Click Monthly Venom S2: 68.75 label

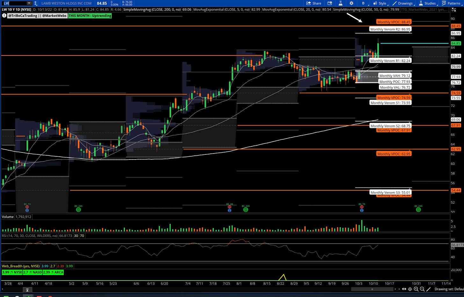[x=390, y=126]
